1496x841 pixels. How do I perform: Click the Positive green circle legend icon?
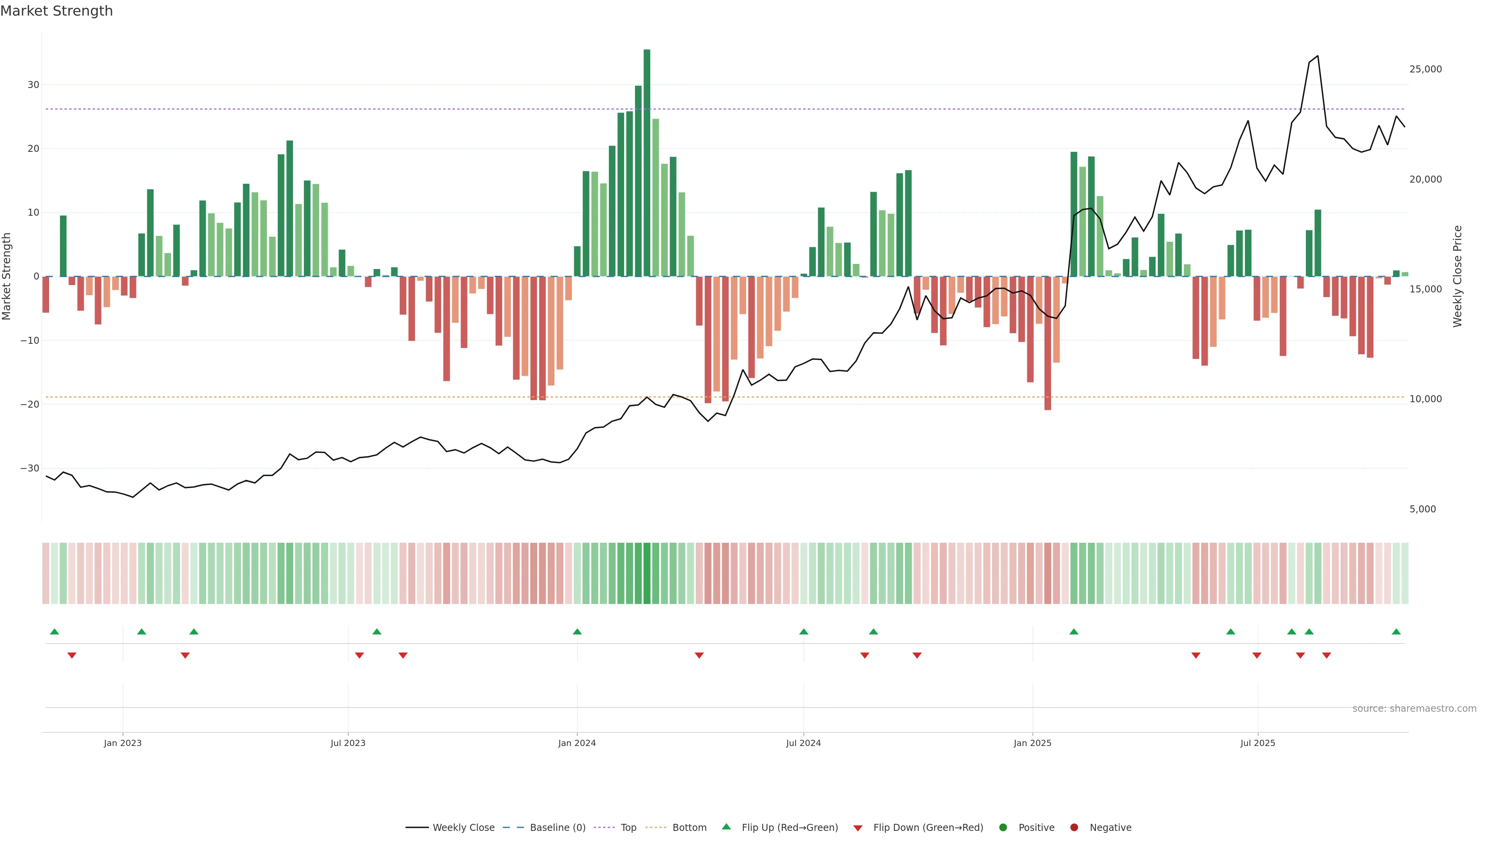(1002, 827)
